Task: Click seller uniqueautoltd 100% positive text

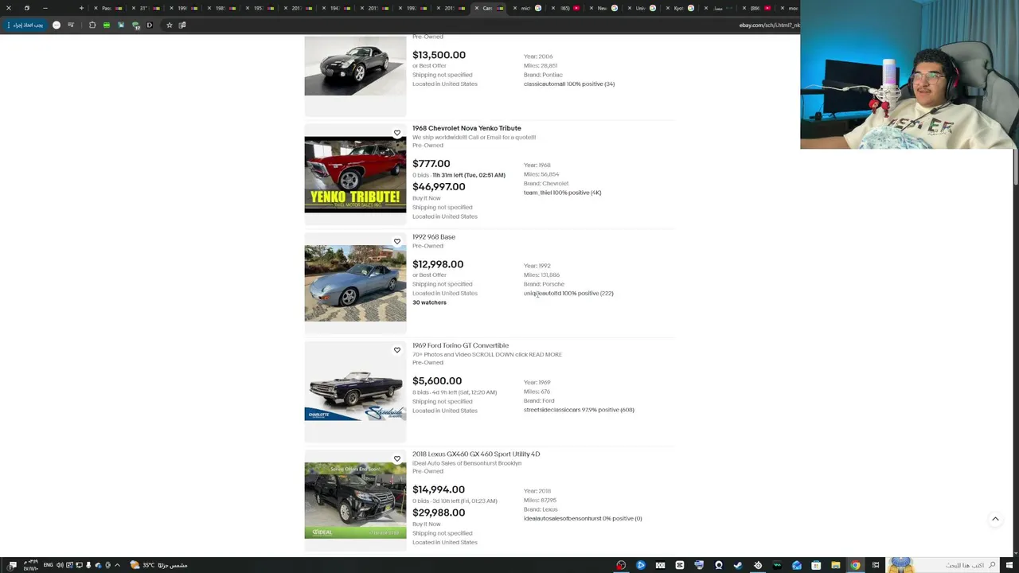Action: pos(568,294)
